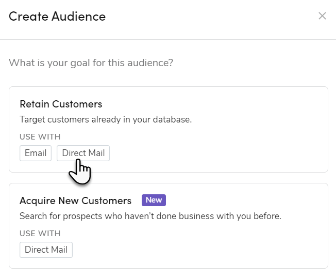Click Email tag under Retain Customers
The width and height of the screenshot is (336, 278).
36,153
